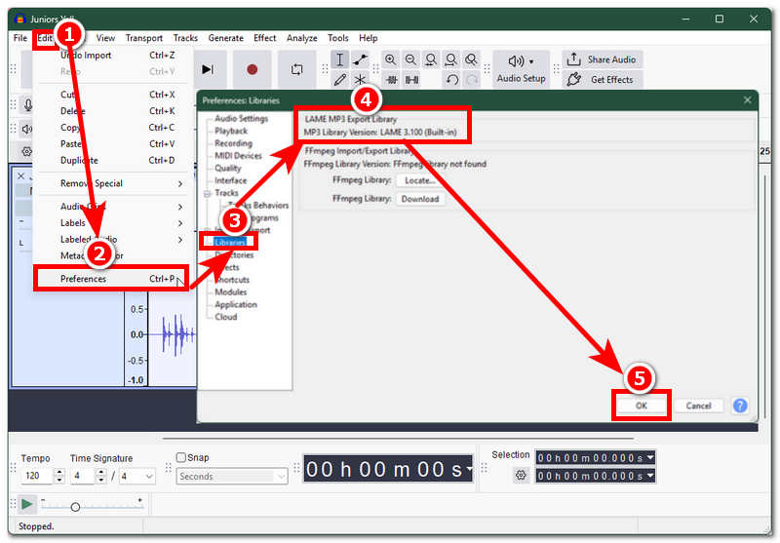Collapse the Tracks node in the preferences tree

(208, 193)
